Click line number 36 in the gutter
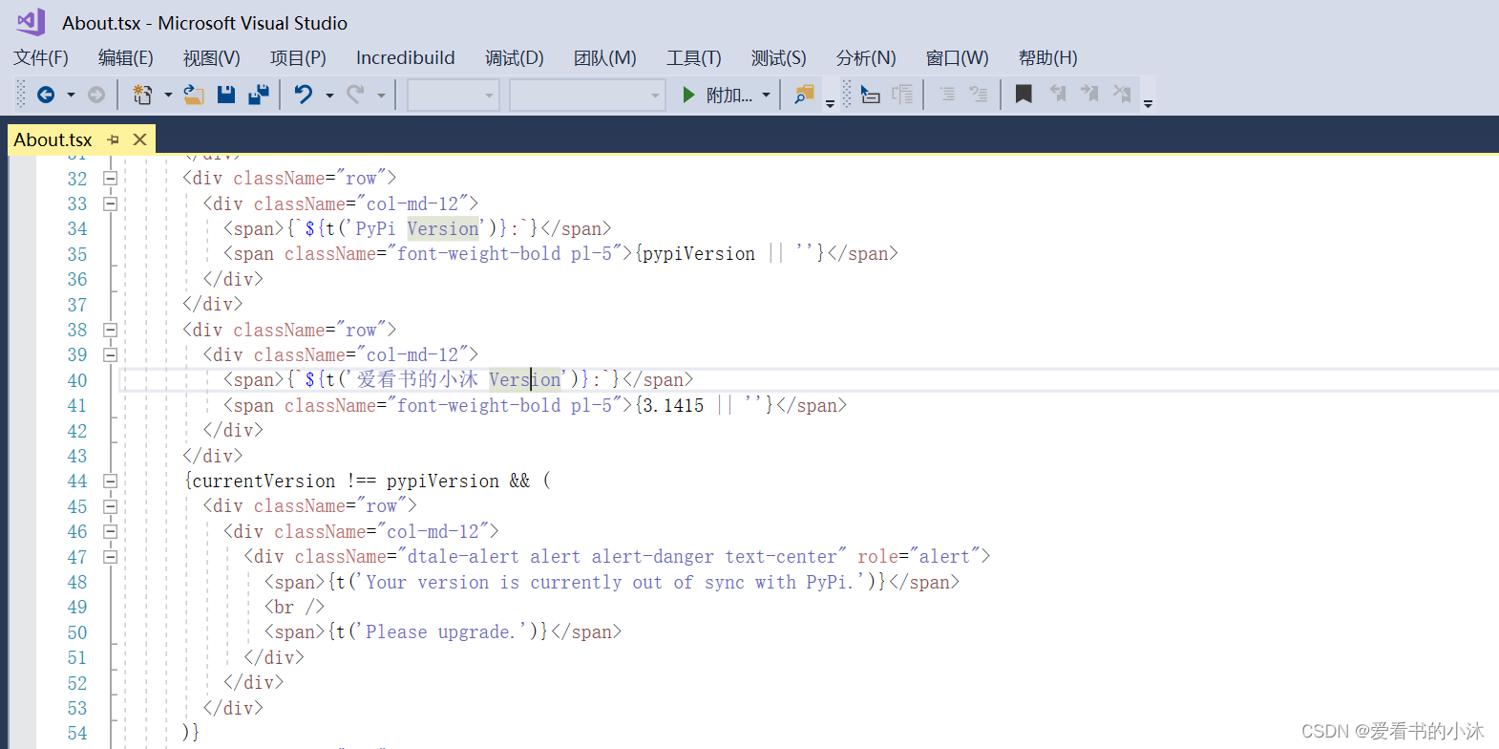The image size is (1499, 749). [76, 279]
